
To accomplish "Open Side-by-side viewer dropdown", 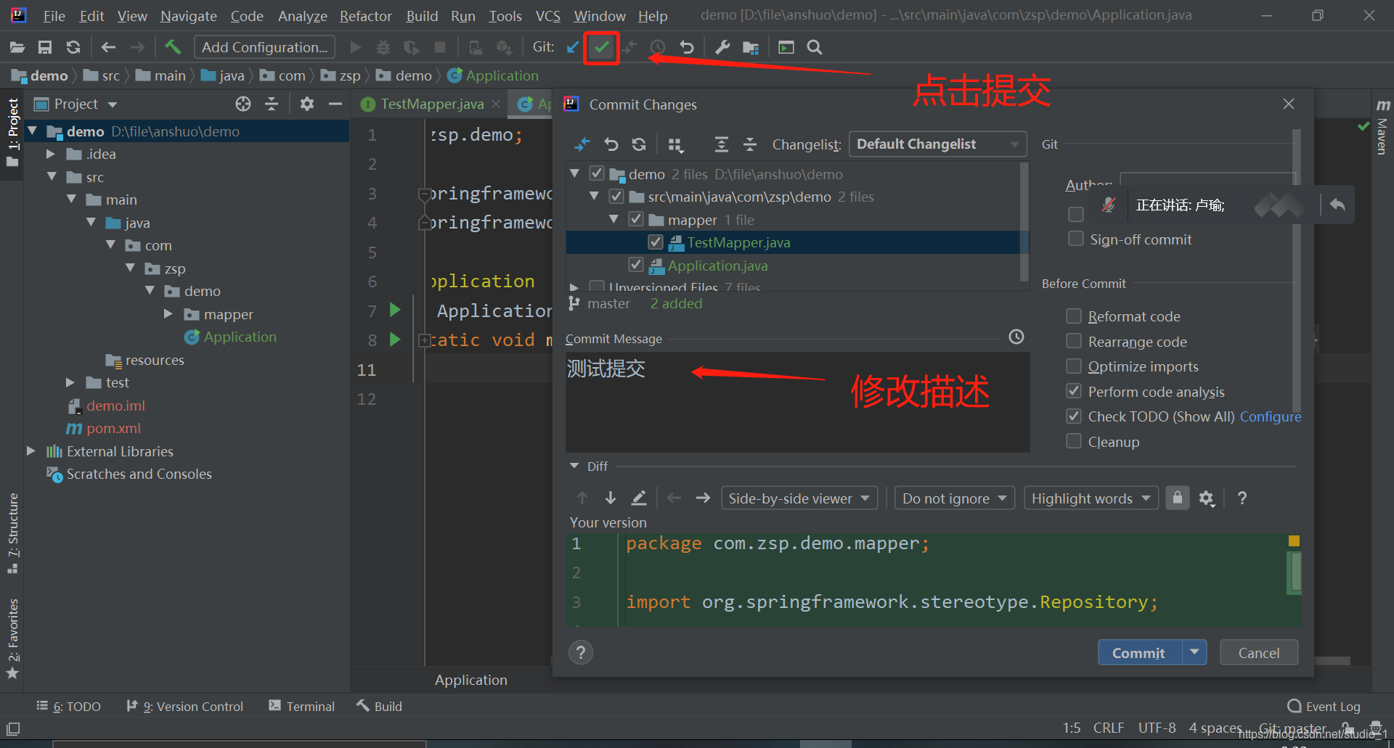I will click(799, 498).
